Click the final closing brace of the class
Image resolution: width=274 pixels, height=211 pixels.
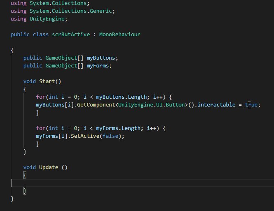pyautogui.click(x=12, y=199)
